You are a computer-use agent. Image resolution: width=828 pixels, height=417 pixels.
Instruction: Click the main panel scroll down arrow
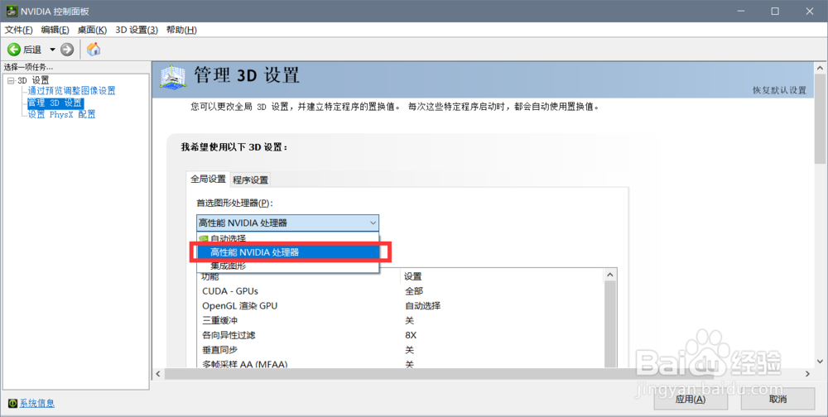(820, 362)
